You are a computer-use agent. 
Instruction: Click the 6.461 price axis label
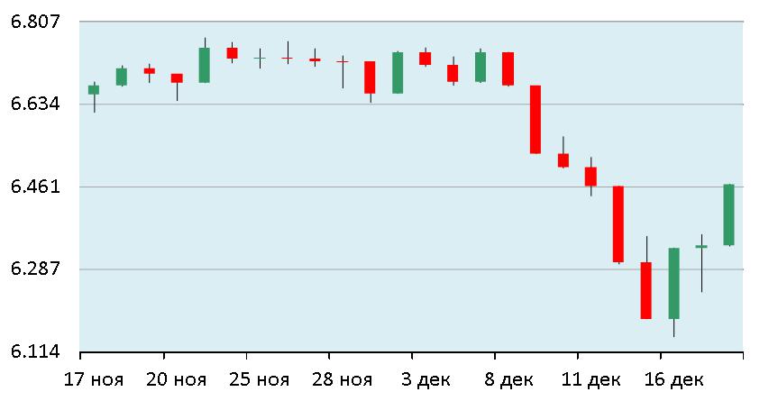click(x=33, y=187)
